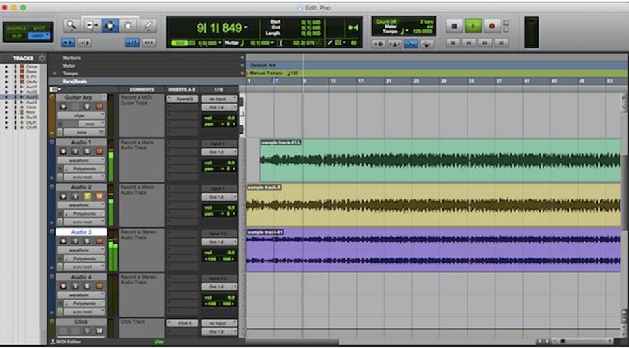Open the Xpand!2 insert on Guitar Arp
Viewport: 629px width, 348px height.
click(181, 99)
